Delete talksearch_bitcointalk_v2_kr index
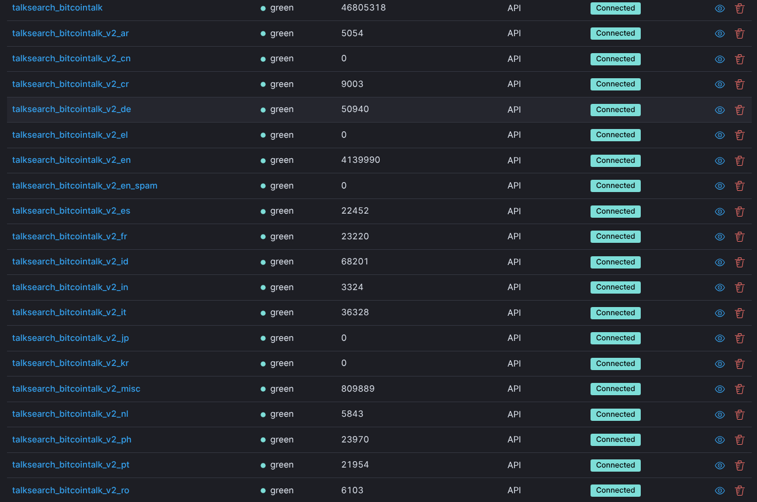Image resolution: width=757 pixels, height=502 pixels. click(x=739, y=364)
